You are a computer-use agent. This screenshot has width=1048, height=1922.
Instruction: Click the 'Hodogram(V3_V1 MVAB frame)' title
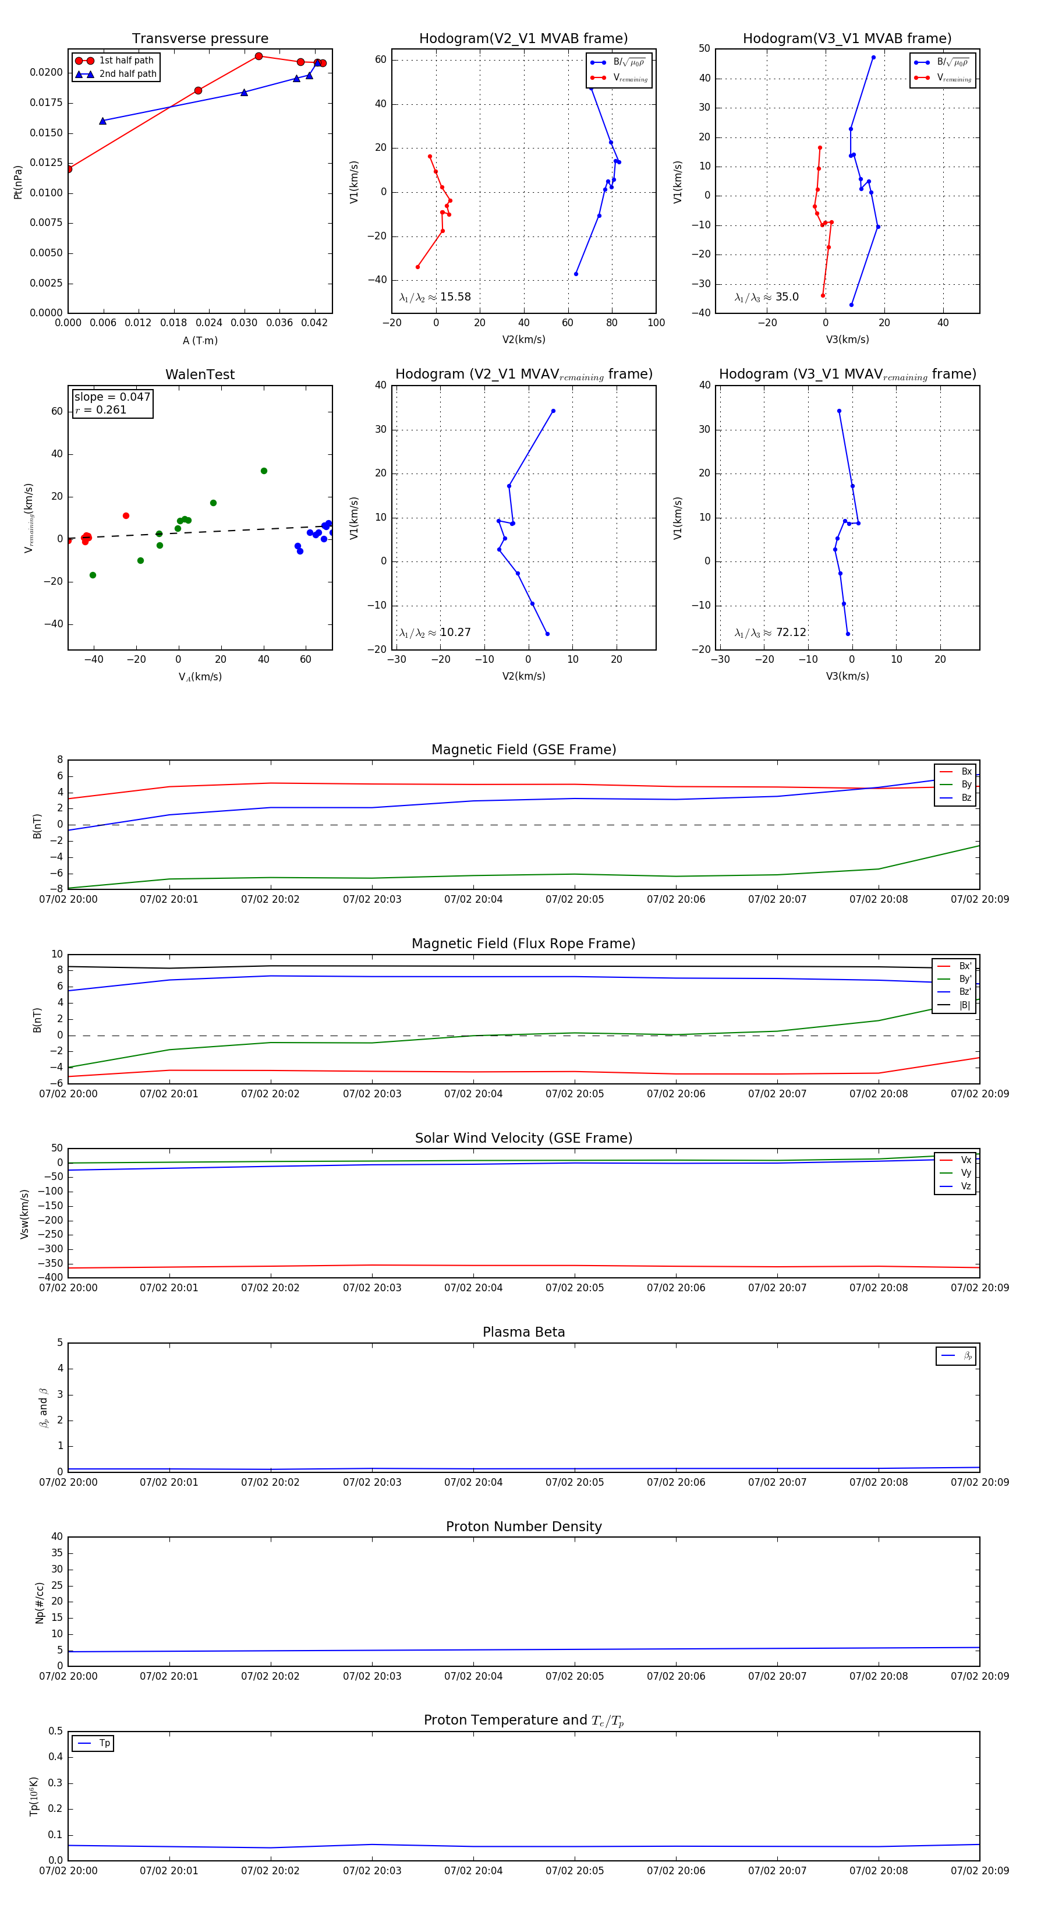[x=847, y=39]
